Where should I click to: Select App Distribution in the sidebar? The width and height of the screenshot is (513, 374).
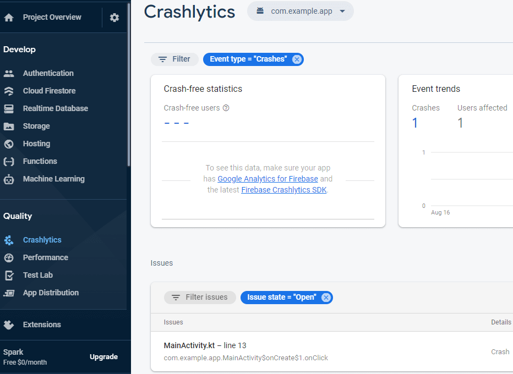[x=50, y=293]
